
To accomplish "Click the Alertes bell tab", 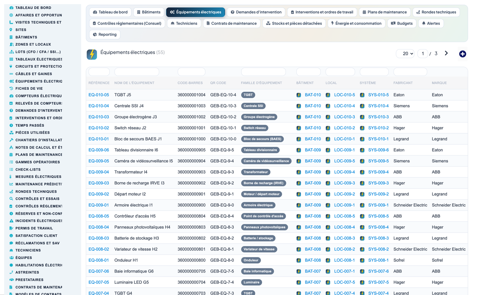I will coord(431,23).
